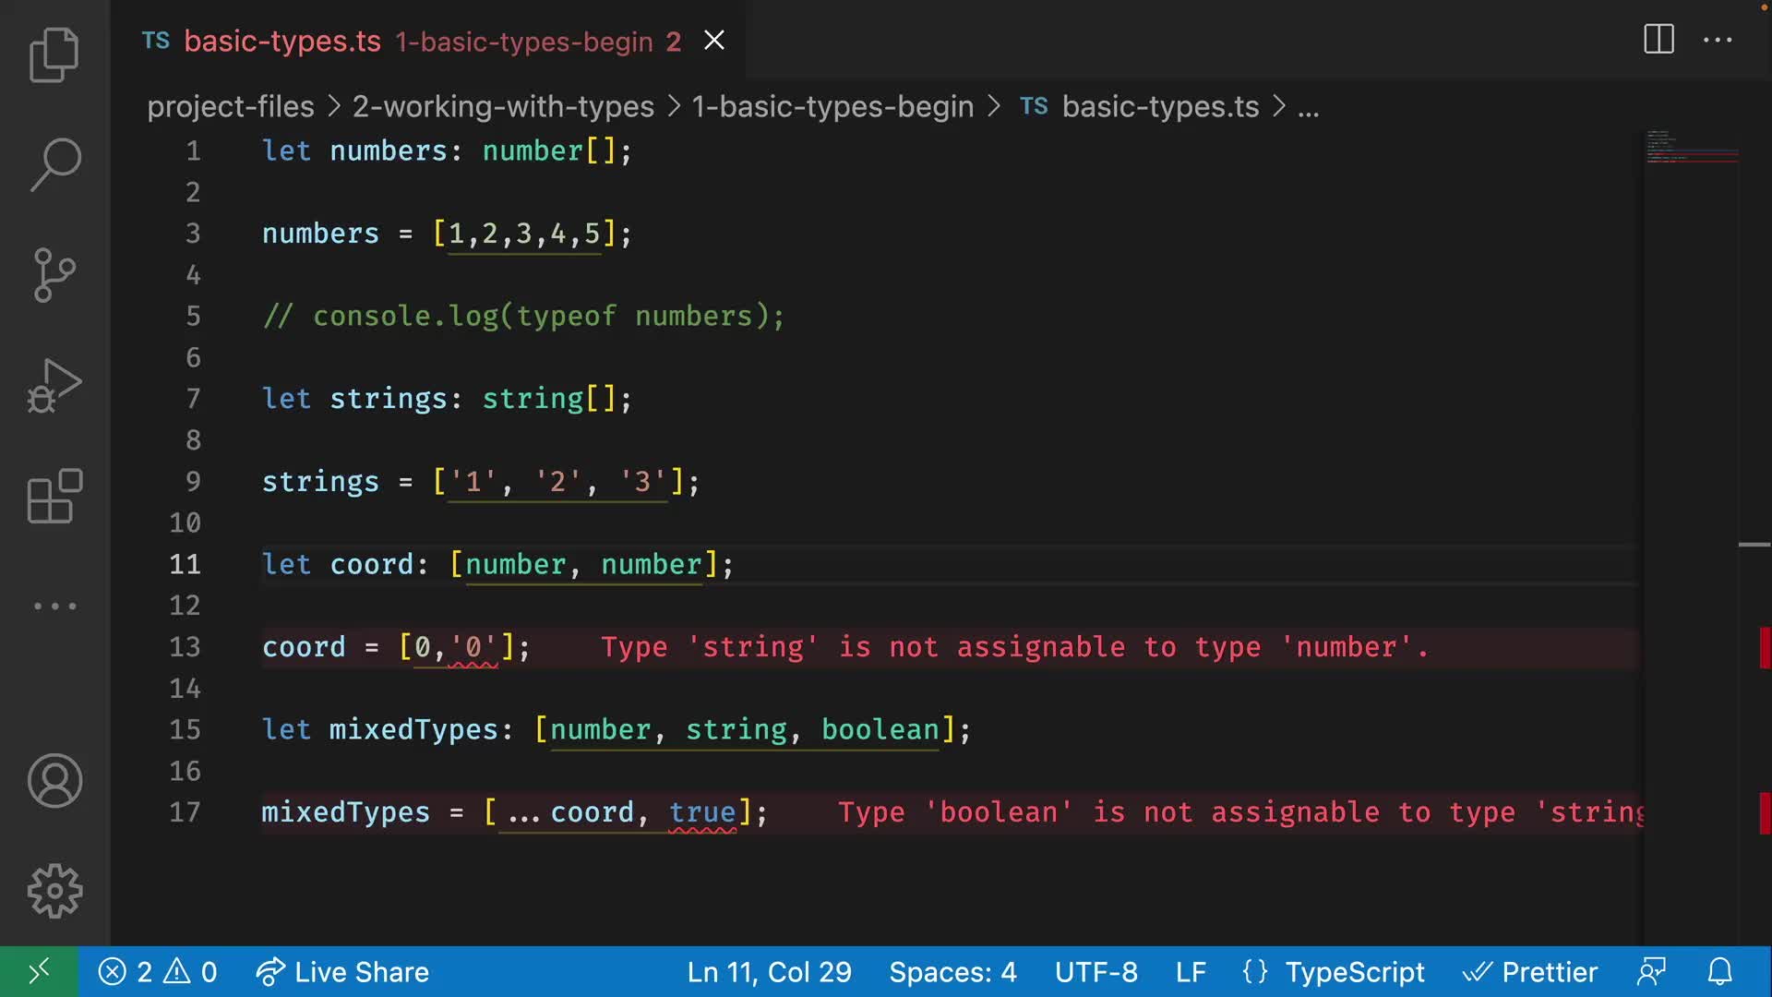Toggle the split editor layout

[x=1658, y=40]
